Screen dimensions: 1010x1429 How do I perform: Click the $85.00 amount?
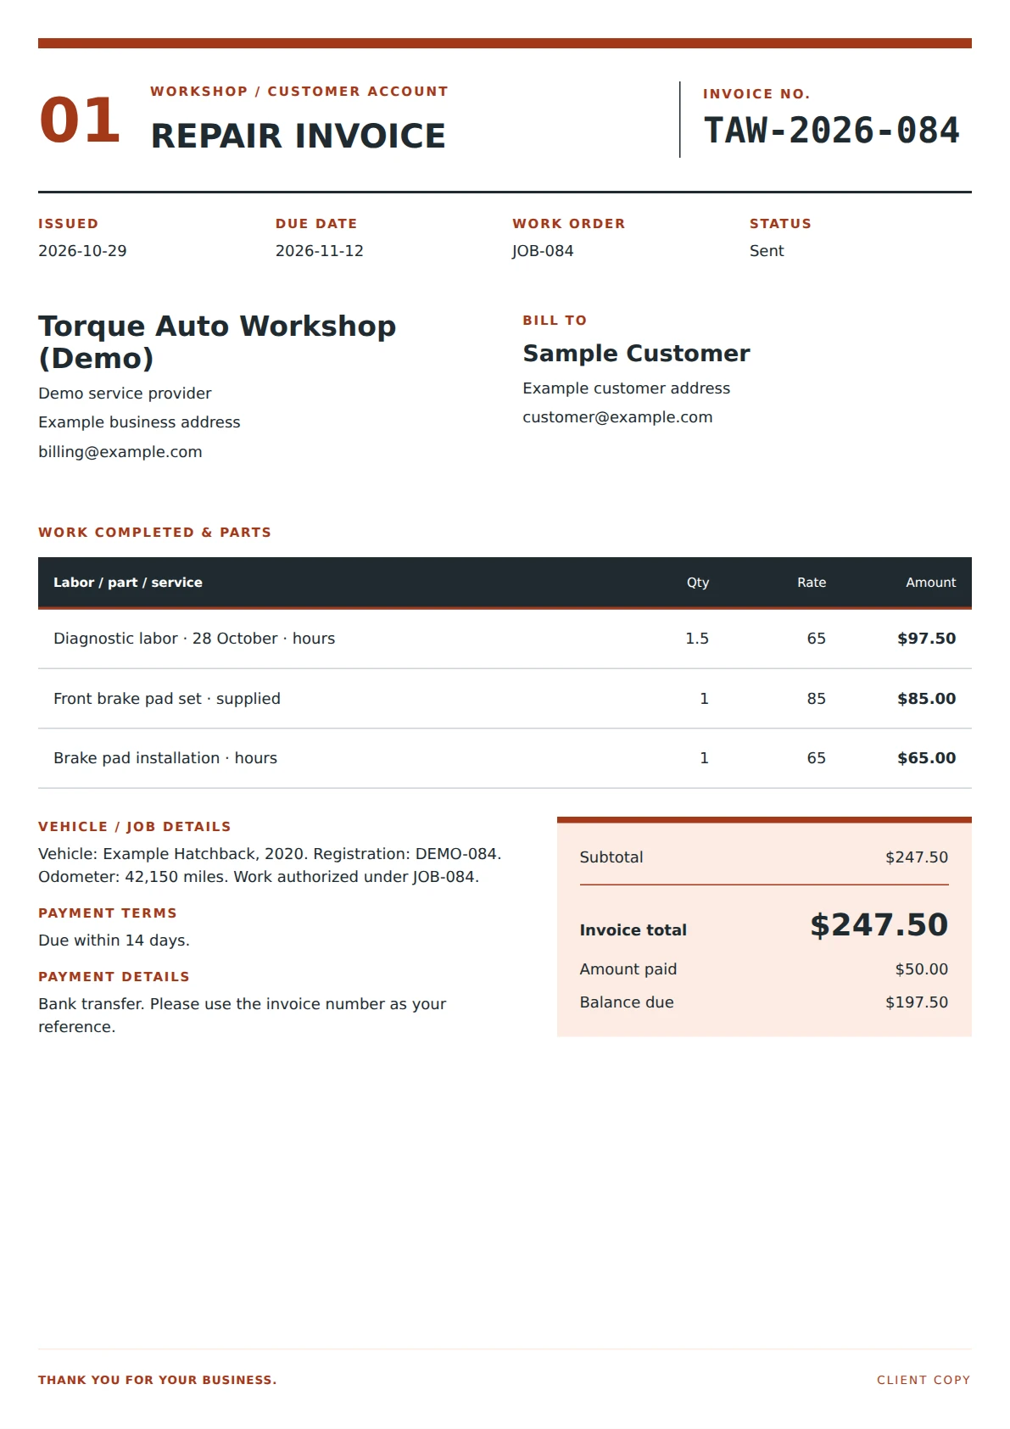[x=926, y=699]
